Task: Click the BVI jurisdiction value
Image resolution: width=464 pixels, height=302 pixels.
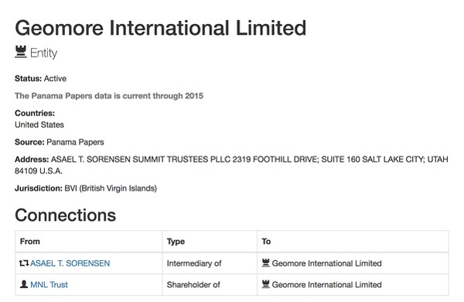Action: pos(111,188)
